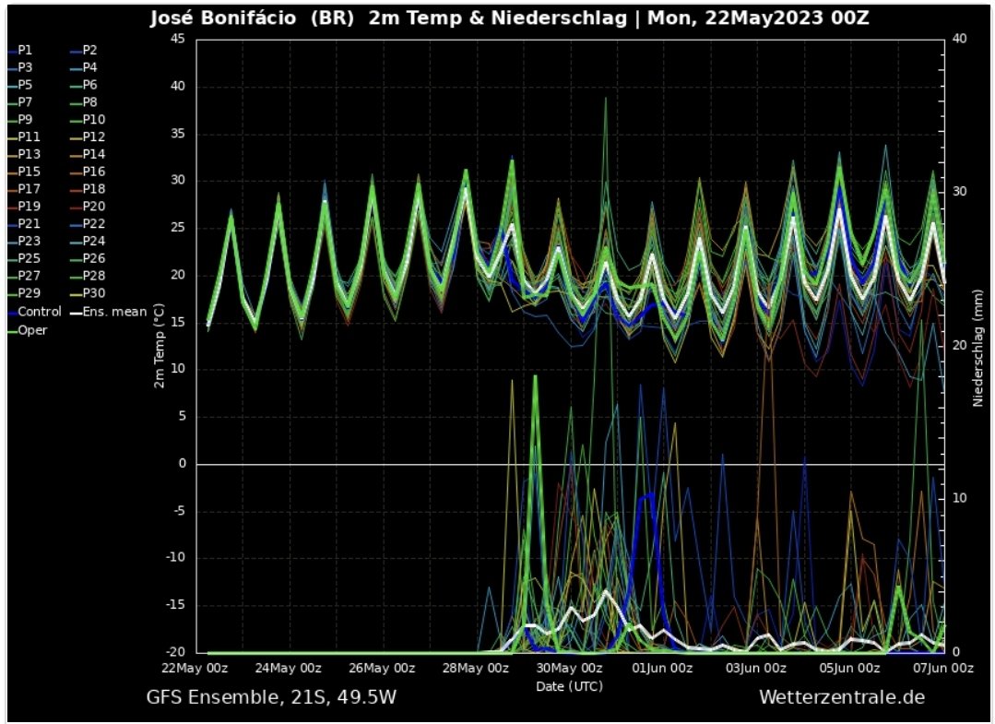Click the P13 legend entry
The image size is (995, 724).
[x=29, y=154]
